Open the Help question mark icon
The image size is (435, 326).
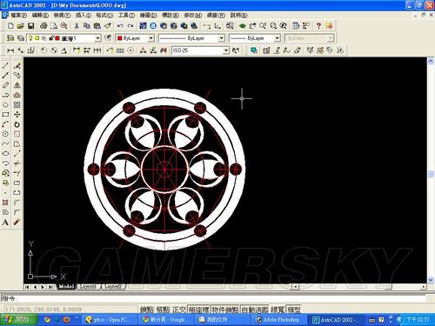(318, 26)
